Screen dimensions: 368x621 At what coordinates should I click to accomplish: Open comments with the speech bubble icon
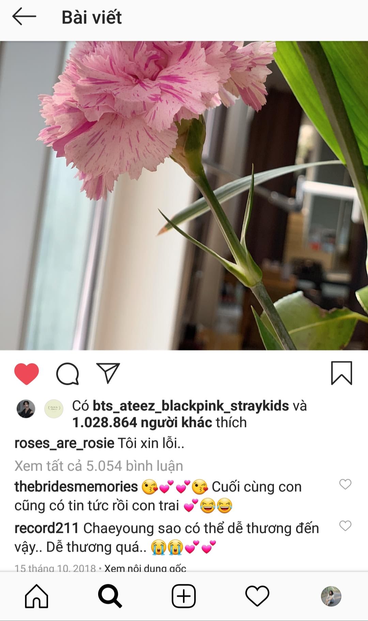[x=67, y=374]
